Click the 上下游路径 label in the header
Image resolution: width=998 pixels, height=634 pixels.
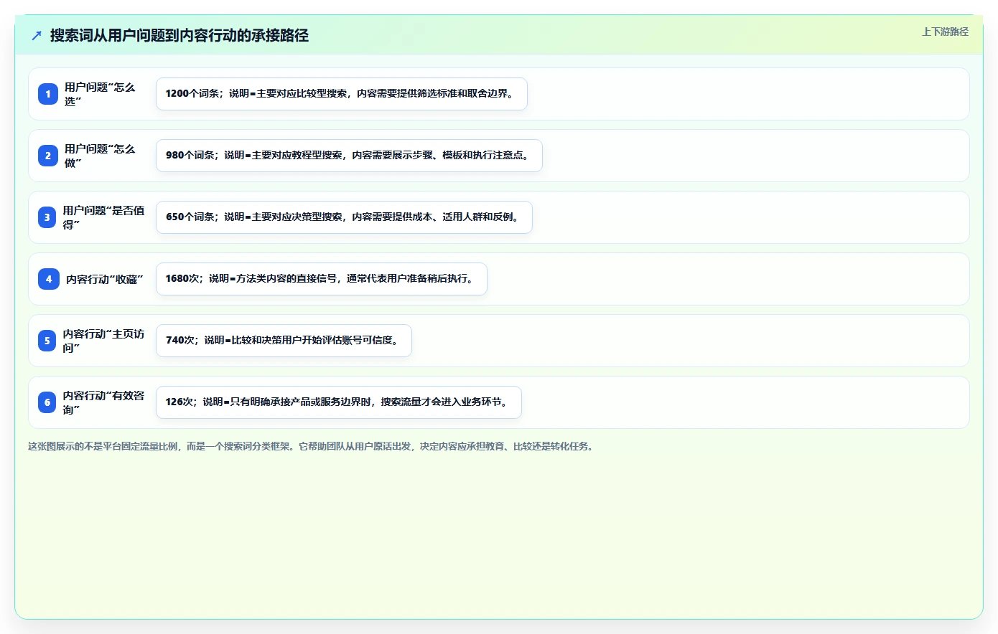pos(945,32)
